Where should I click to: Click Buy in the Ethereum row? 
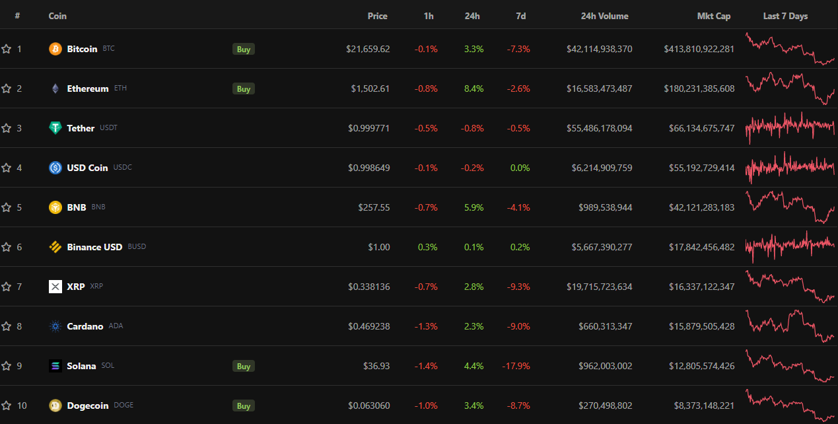(244, 88)
